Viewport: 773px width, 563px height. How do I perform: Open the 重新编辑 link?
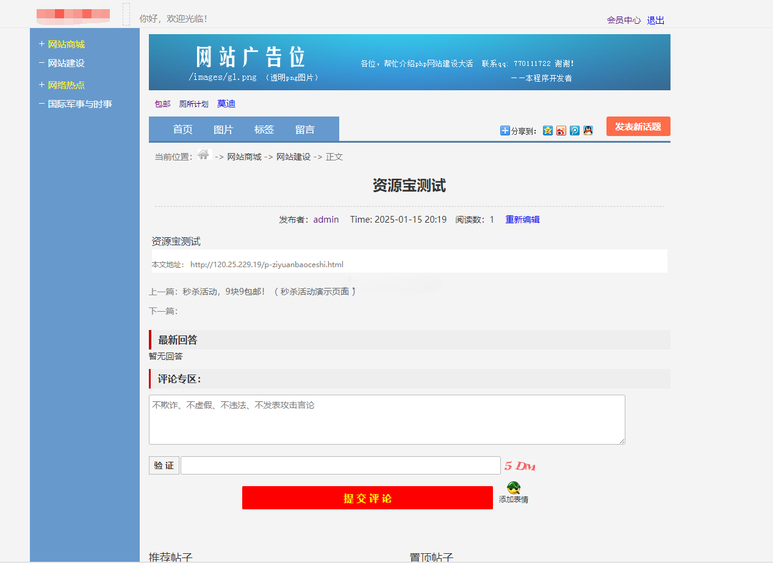click(x=522, y=219)
